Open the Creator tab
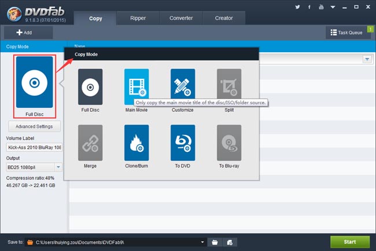376x251 pixels. click(224, 18)
